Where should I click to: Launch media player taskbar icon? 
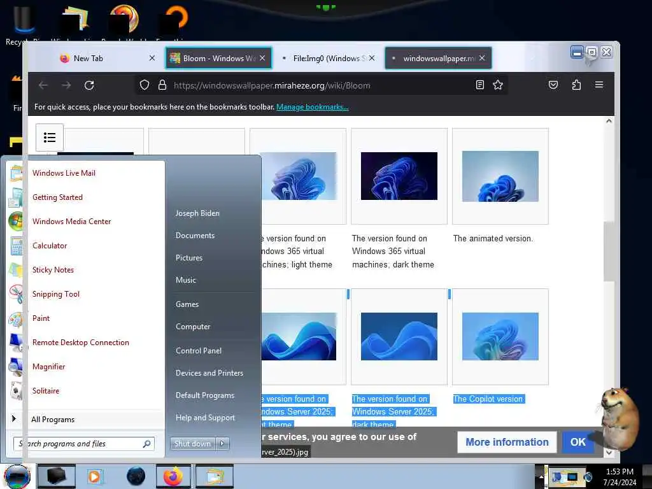point(94,476)
